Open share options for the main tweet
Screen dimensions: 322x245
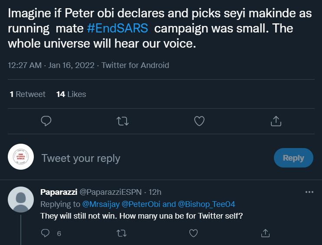[x=276, y=121]
